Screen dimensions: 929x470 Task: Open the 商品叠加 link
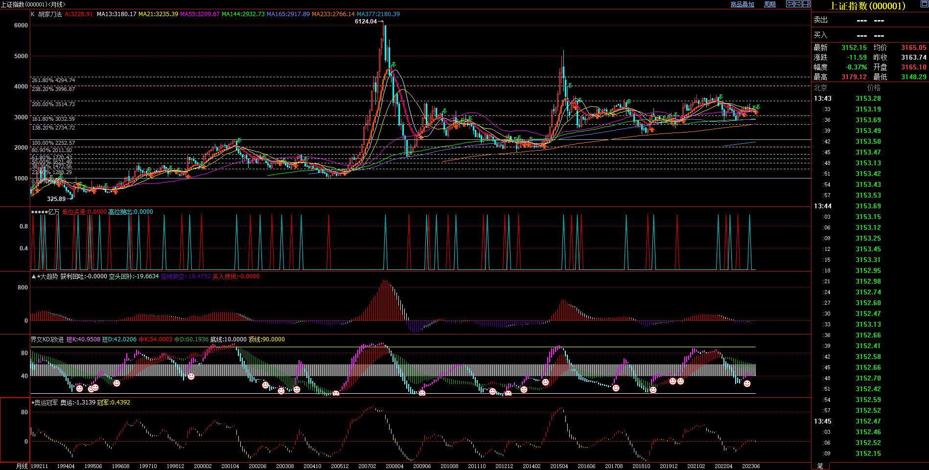click(742, 4)
